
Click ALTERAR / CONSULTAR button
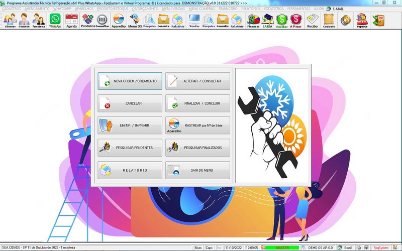[x=197, y=81]
